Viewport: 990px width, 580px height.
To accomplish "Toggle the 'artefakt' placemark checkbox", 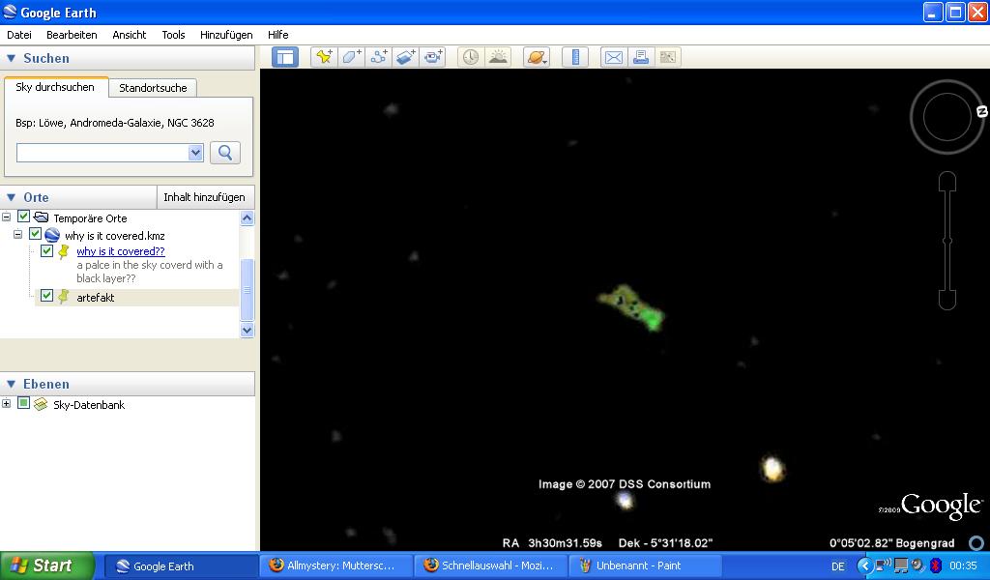I will pos(46,296).
